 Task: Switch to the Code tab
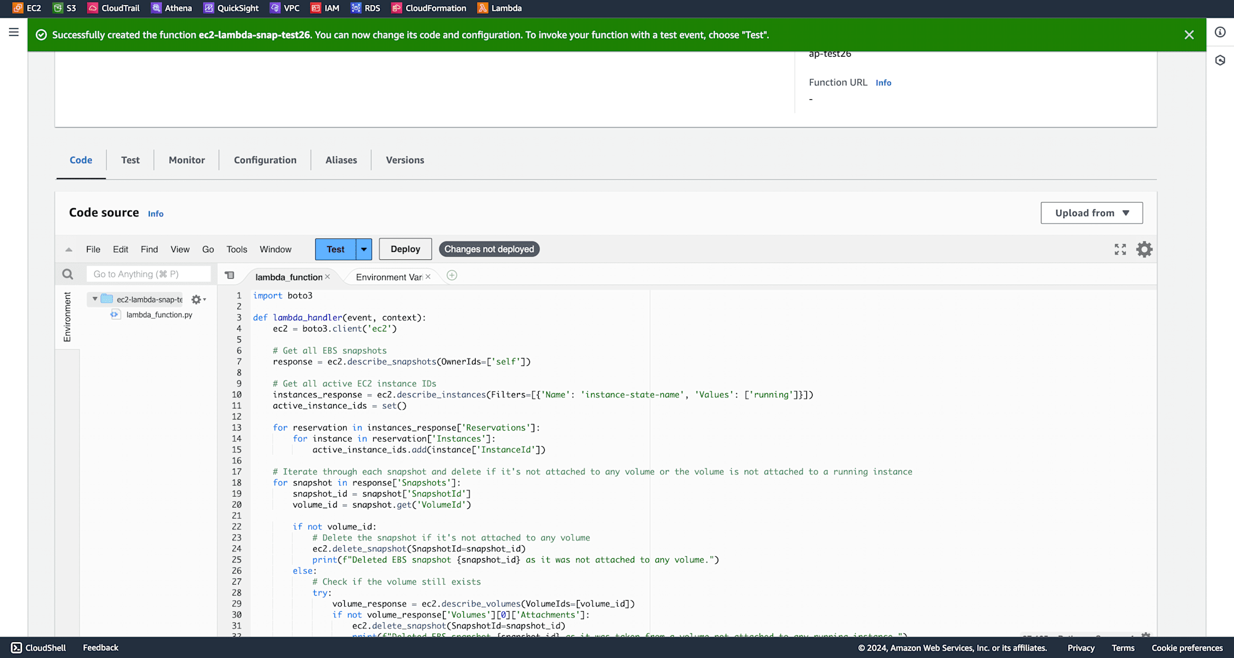coord(81,160)
